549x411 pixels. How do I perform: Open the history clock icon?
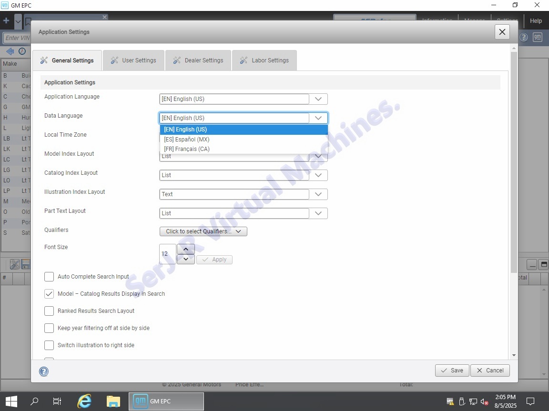22,51
